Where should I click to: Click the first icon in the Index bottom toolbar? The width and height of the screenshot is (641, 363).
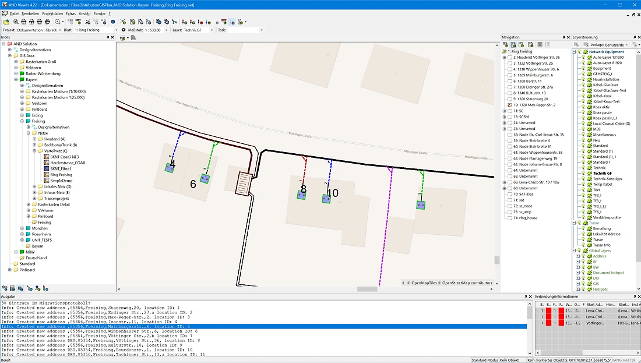tap(5, 288)
